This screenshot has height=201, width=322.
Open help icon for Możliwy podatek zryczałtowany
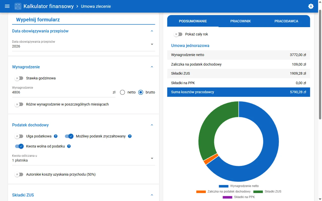[130, 136]
